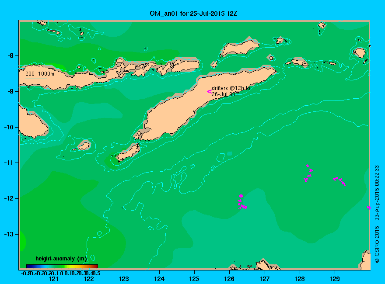Click the magenta drifter marker at the right map edge
The height and width of the screenshot is (284, 385).
pyautogui.click(x=368, y=208)
